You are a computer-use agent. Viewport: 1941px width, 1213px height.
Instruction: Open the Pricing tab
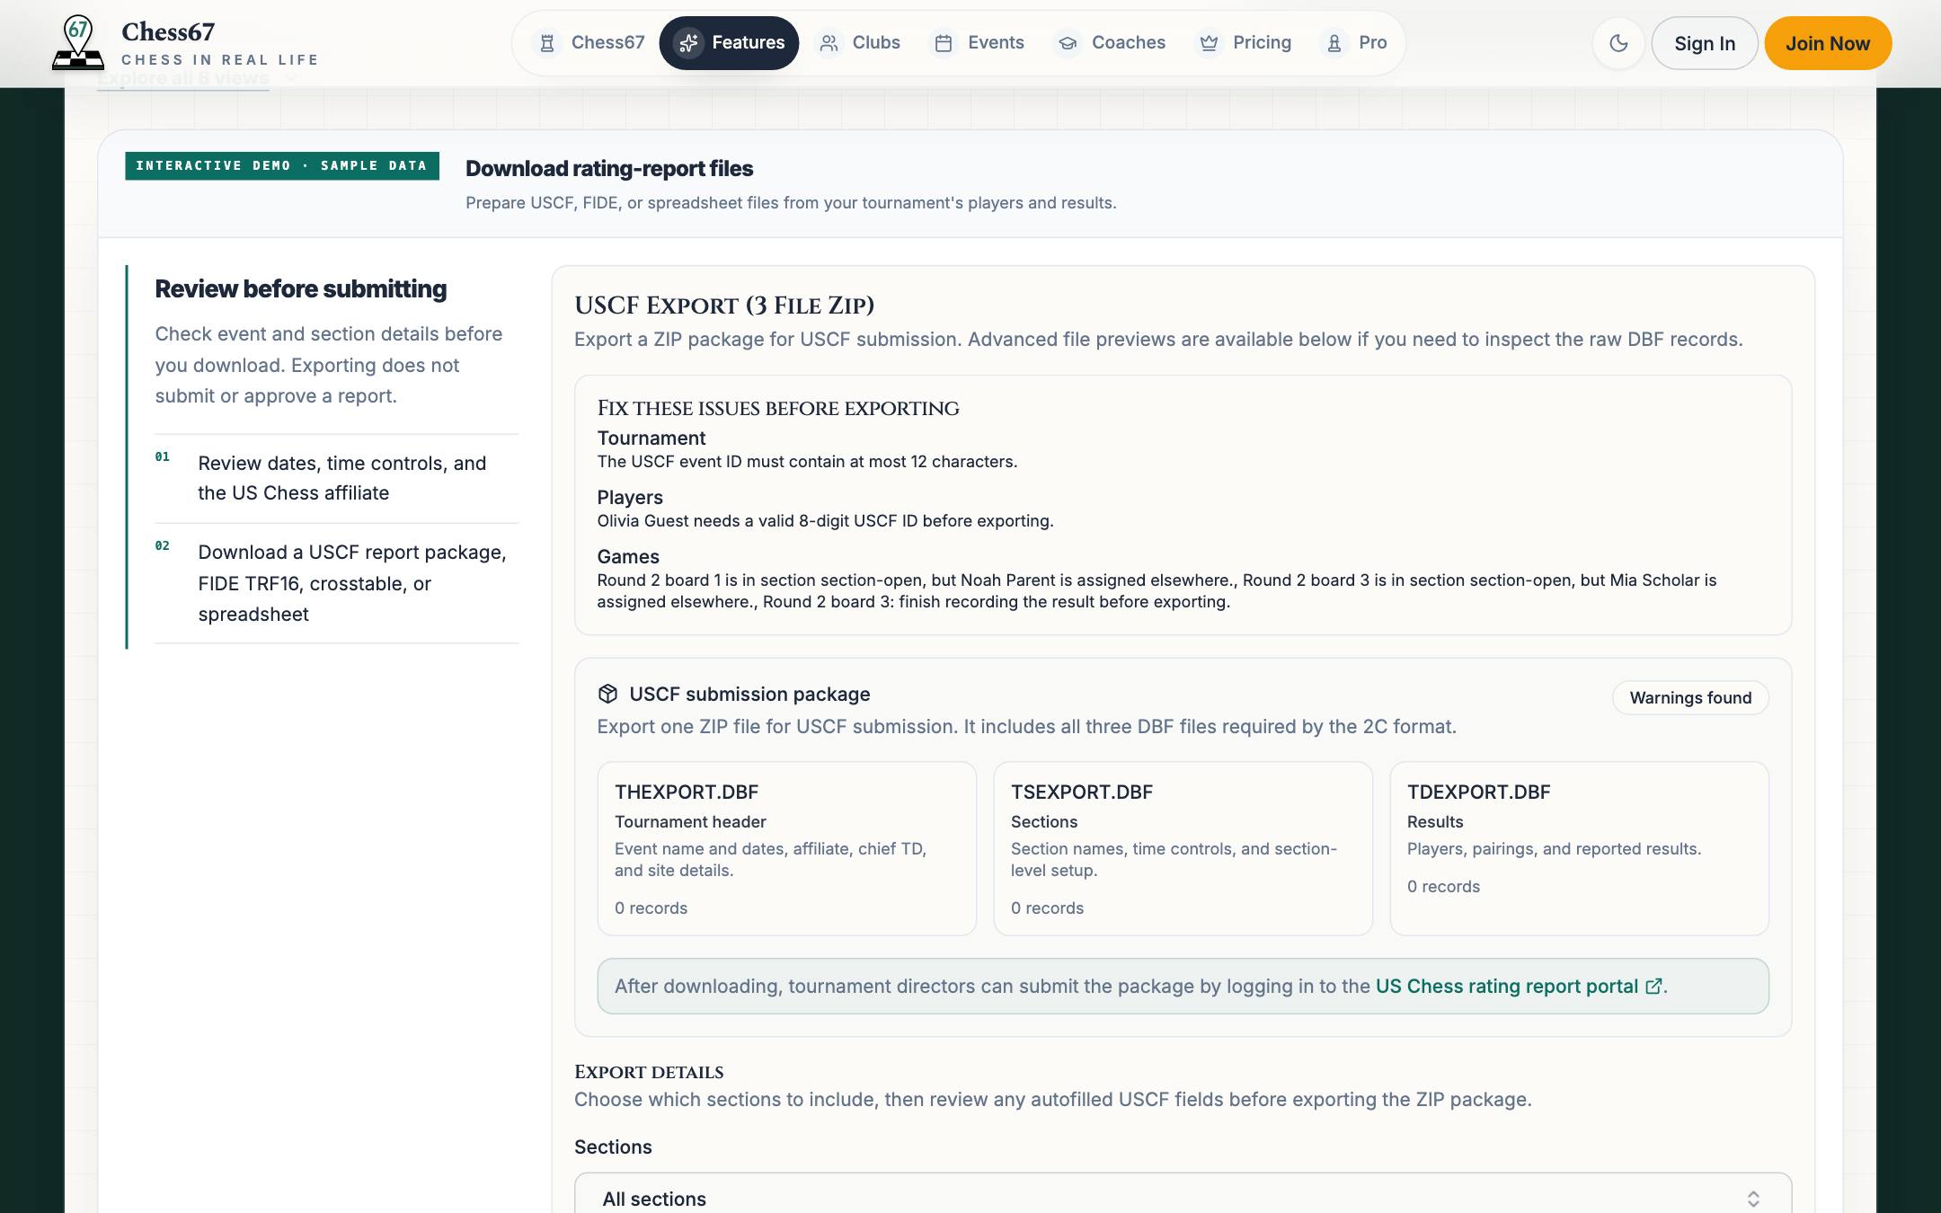click(x=1245, y=43)
